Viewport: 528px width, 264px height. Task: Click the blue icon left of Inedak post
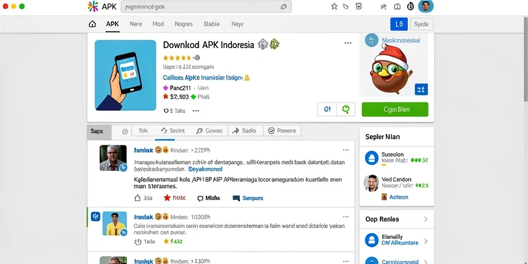click(95, 217)
